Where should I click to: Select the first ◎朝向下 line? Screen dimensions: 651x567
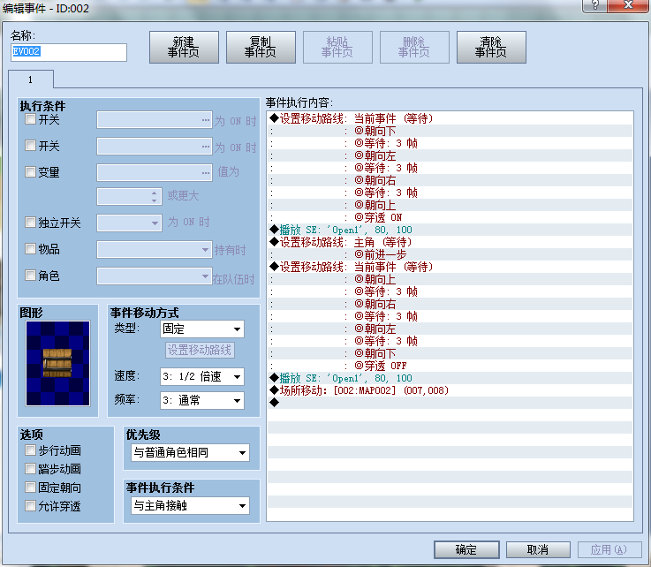coord(450,131)
